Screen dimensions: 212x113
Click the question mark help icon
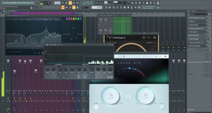143,3
